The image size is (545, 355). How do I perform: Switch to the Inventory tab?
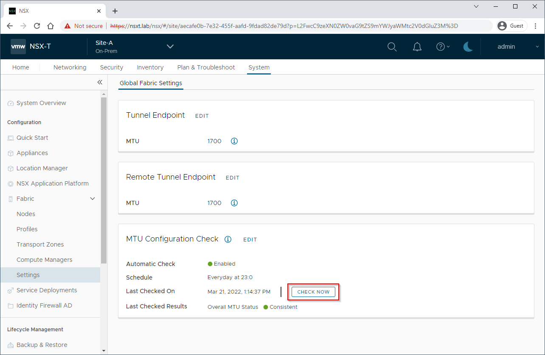coord(150,67)
